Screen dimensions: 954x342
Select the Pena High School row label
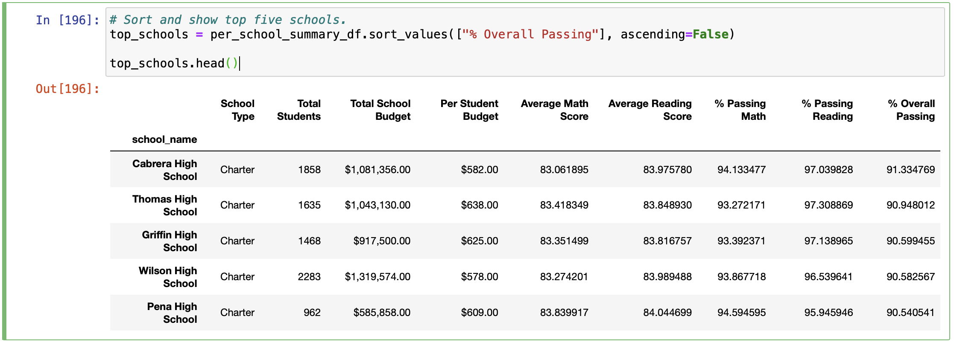click(172, 313)
